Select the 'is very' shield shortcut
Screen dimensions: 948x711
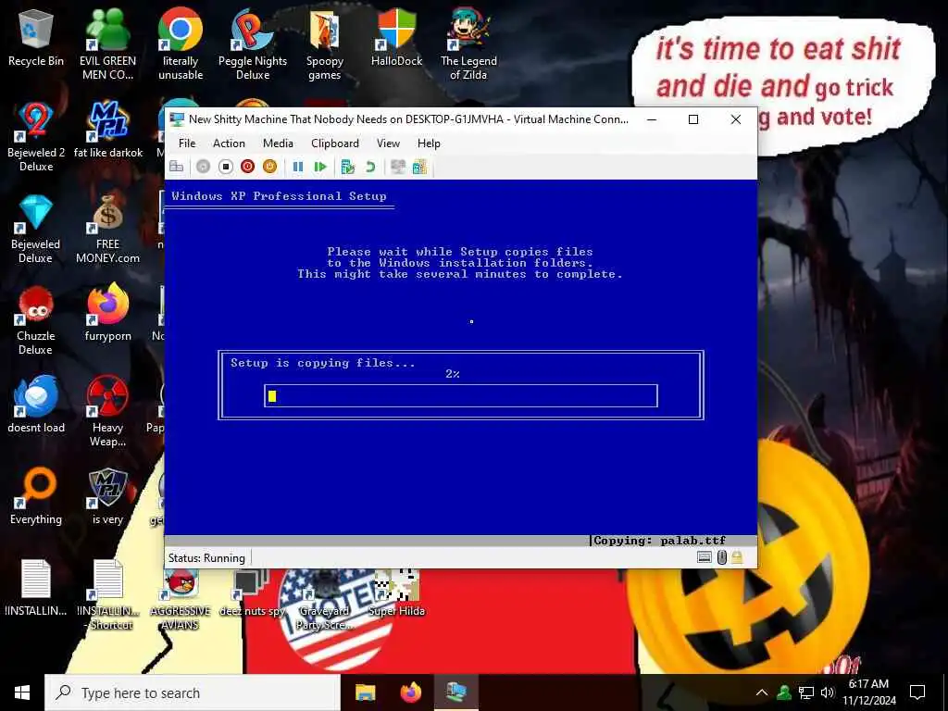click(107, 496)
